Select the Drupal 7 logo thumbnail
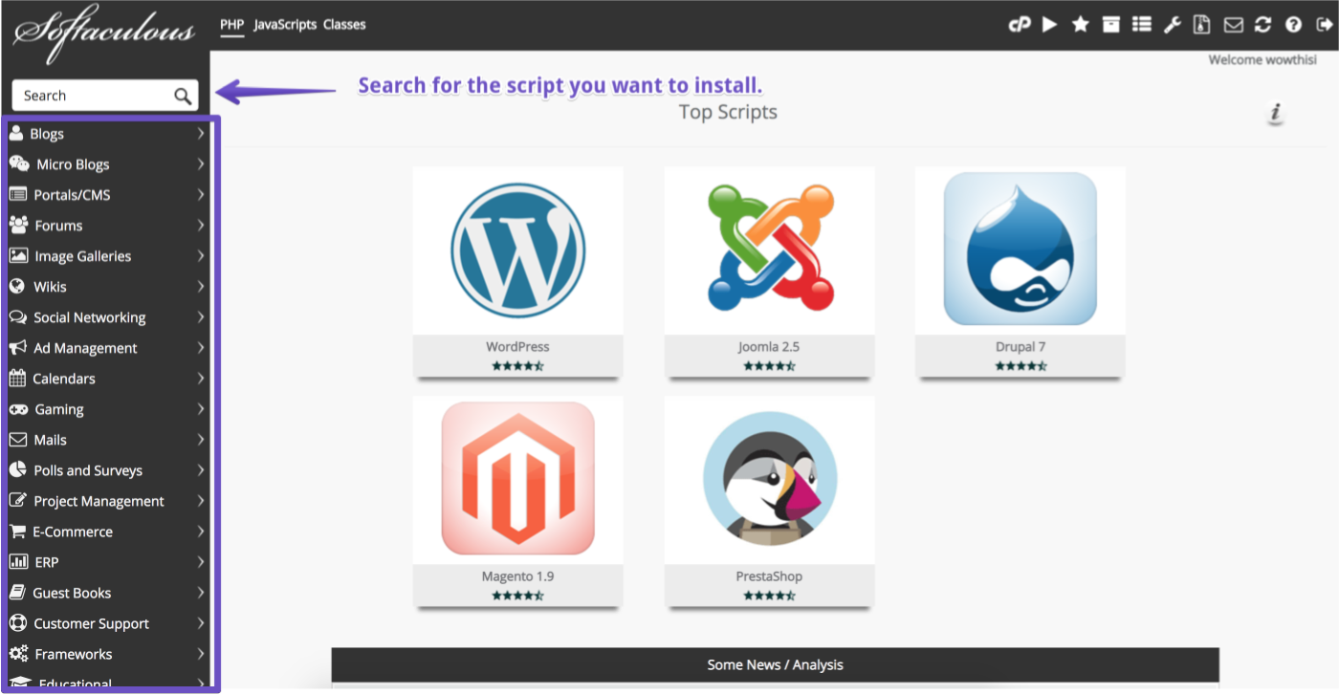Screen dimensions: 1339x695 coord(1020,249)
